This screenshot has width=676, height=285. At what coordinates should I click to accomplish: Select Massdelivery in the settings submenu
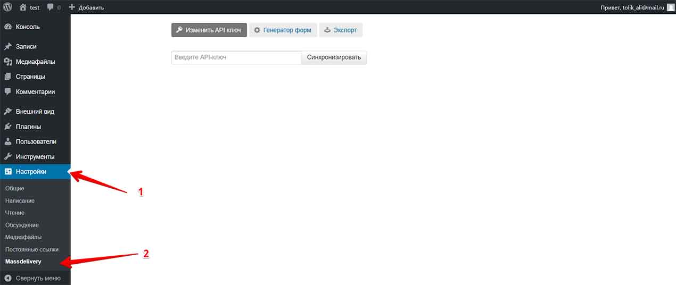point(23,262)
